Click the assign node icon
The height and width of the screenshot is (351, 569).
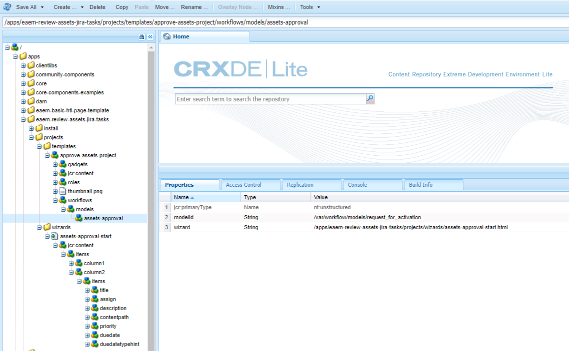point(94,299)
